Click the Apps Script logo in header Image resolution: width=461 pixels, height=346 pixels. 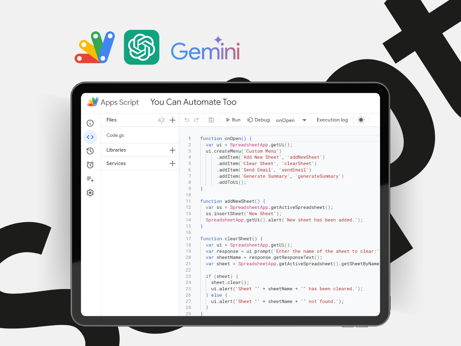coord(93,102)
